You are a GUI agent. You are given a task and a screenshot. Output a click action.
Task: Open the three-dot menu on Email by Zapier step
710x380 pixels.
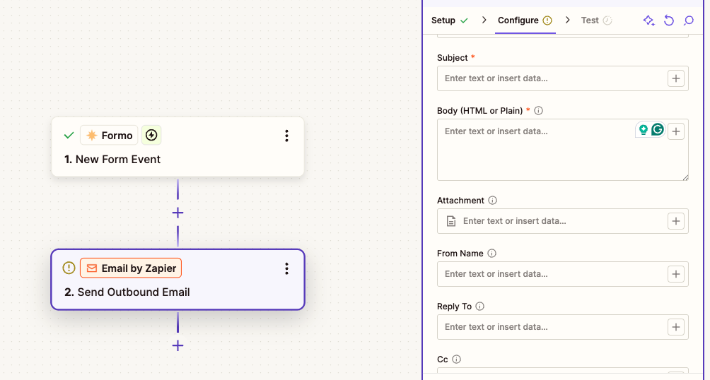tap(286, 268)
